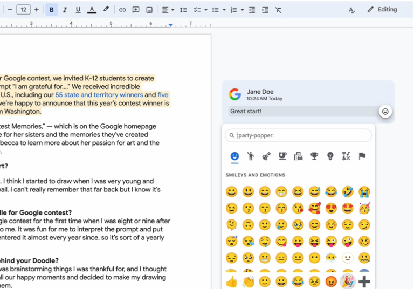Click the Google avatar on Jane Doe comment

(x=234, y=94)
